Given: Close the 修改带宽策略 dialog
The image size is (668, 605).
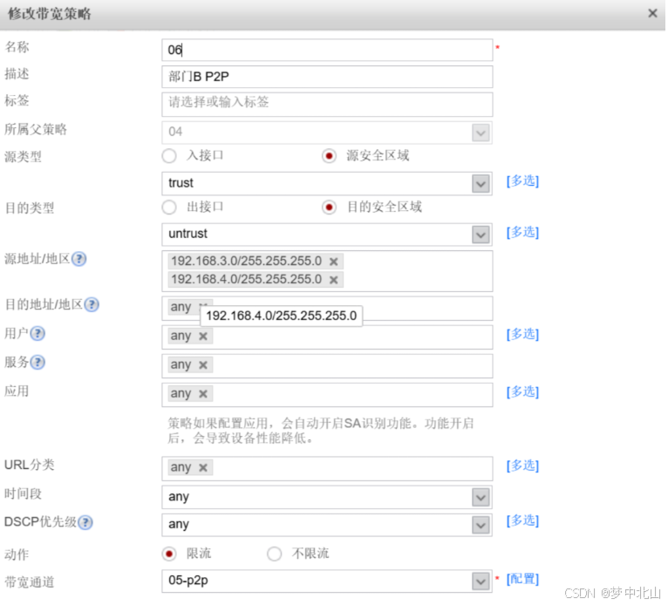Looking at the screenshot, I should pyautogui.click(x=652, y=14).
